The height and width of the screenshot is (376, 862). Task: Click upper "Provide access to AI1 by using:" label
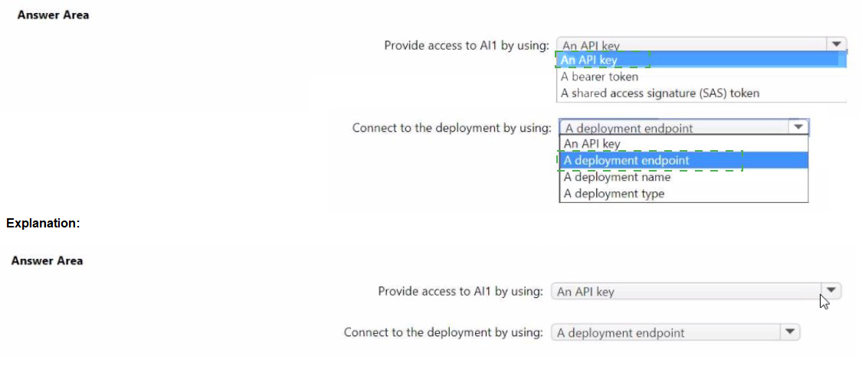click(x=467, y=45)
